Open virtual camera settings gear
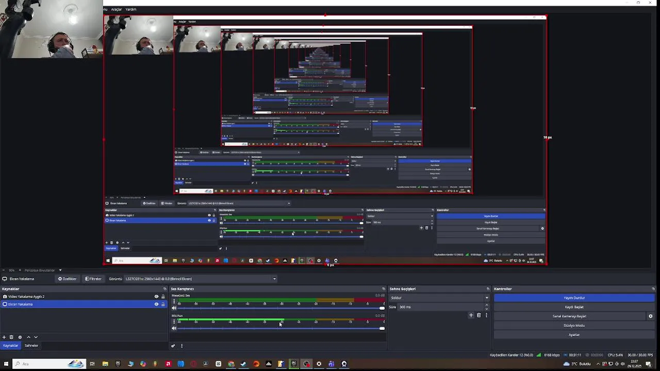 650,316
